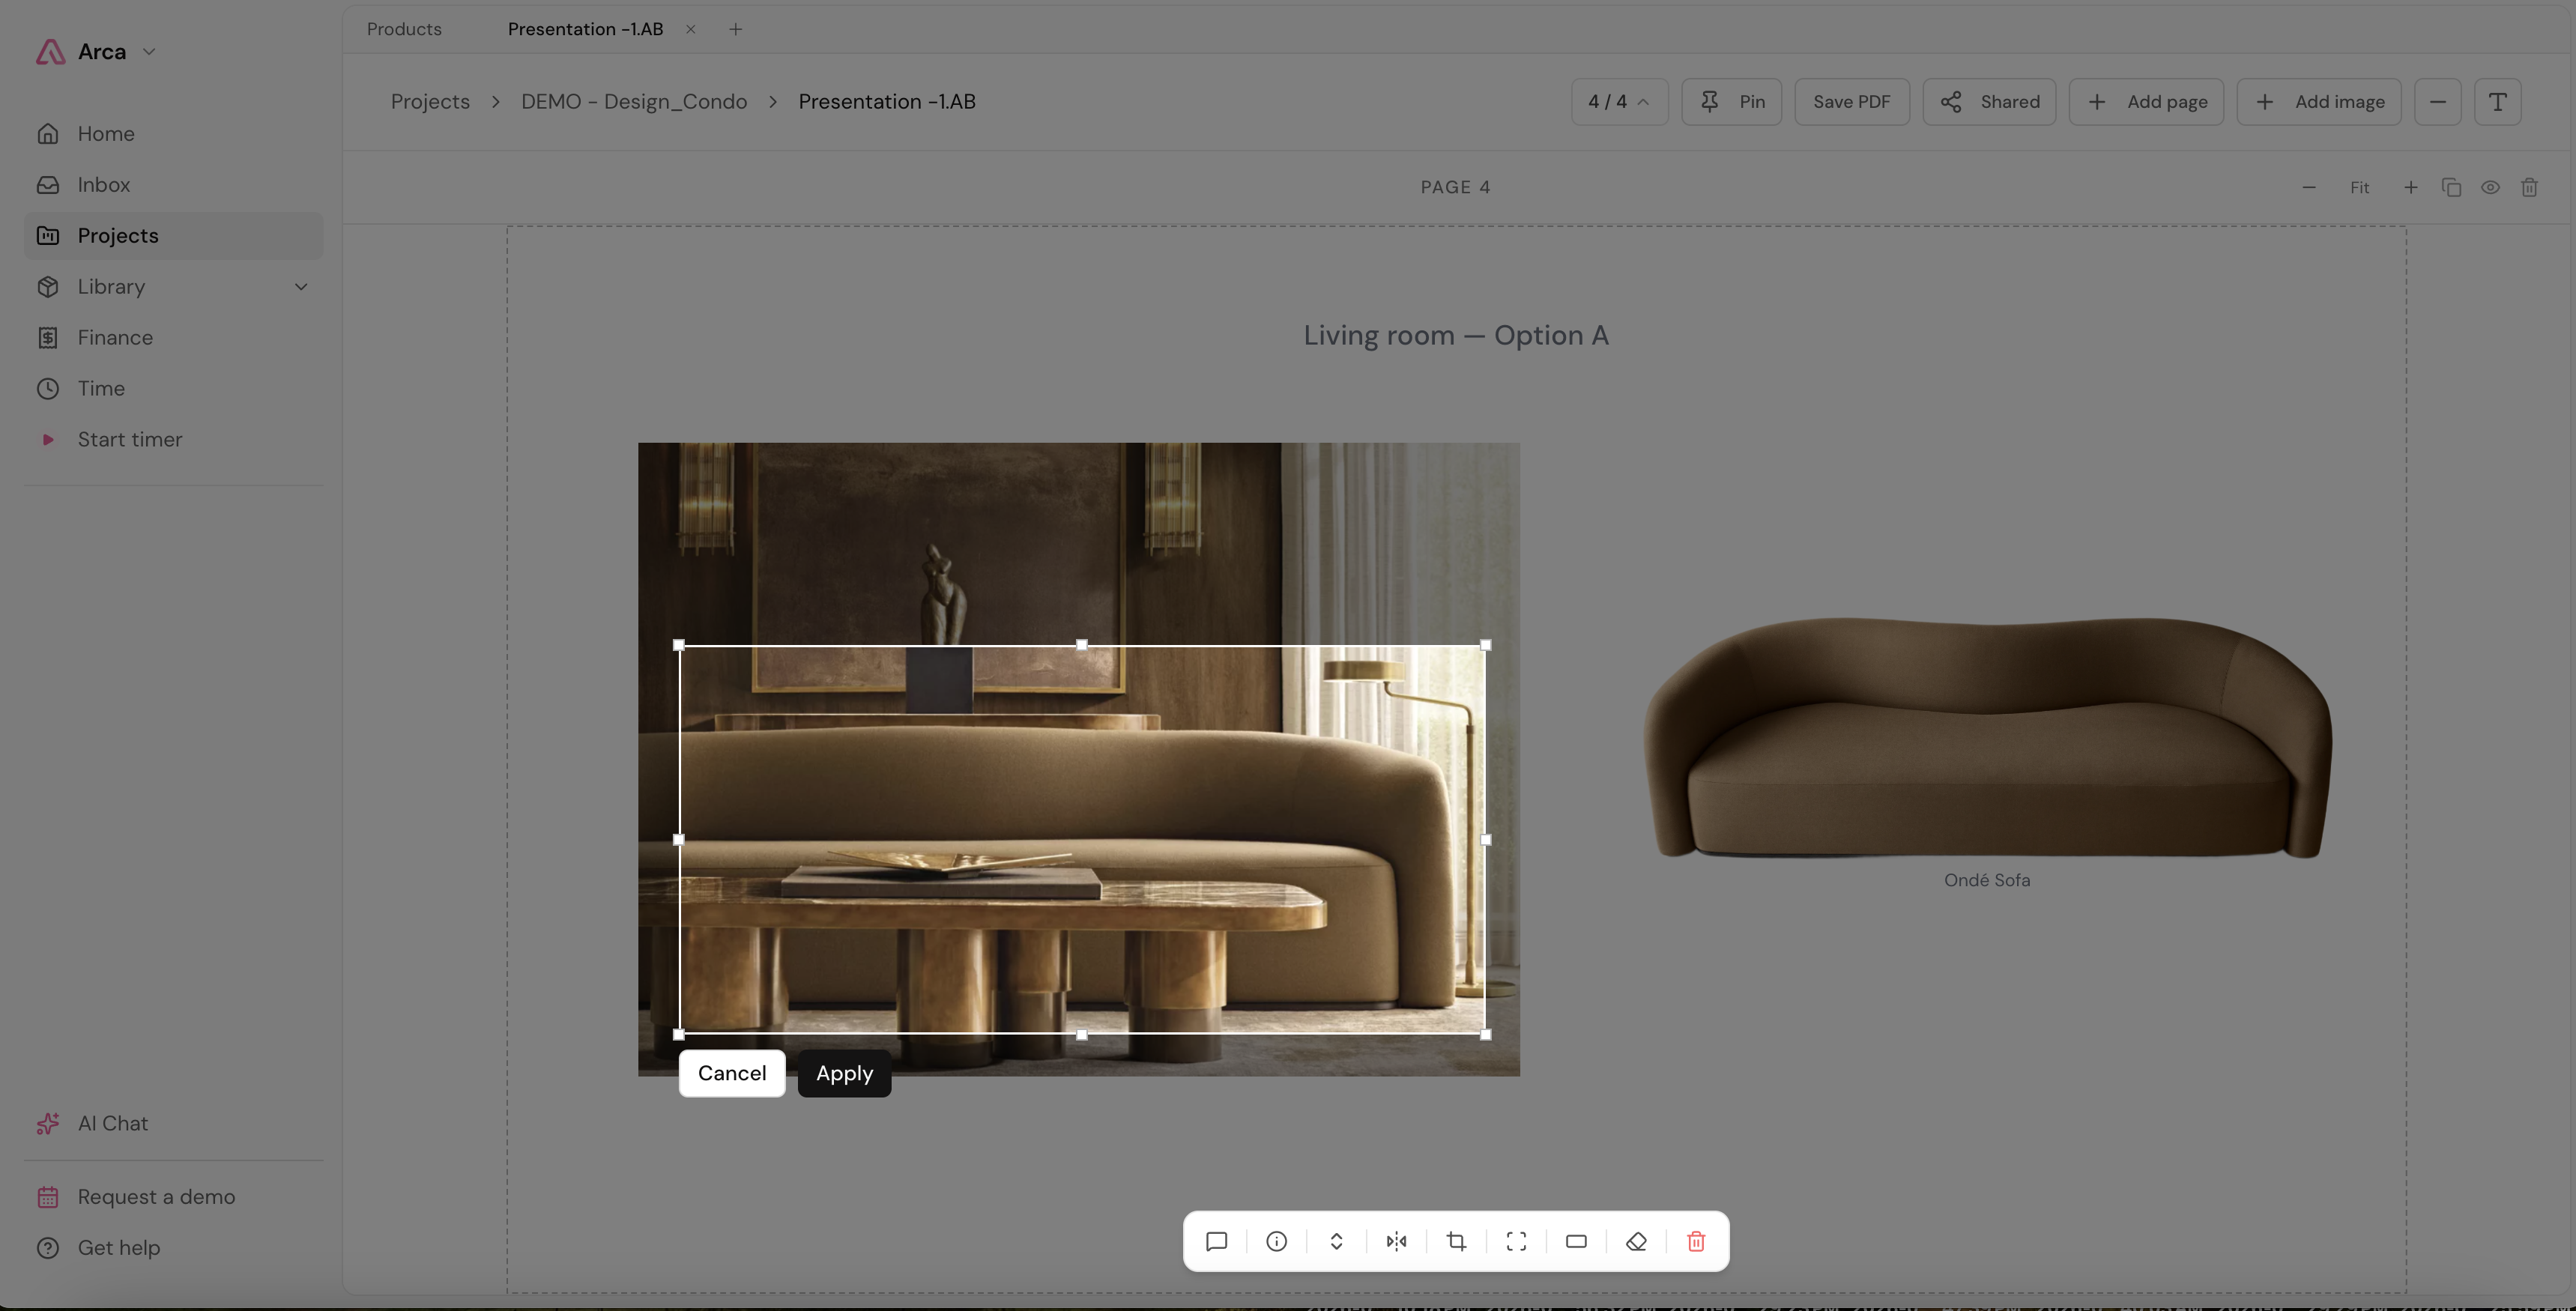
Task: Zoom in page with plus icon
Action: click(x=2411, y=187)
